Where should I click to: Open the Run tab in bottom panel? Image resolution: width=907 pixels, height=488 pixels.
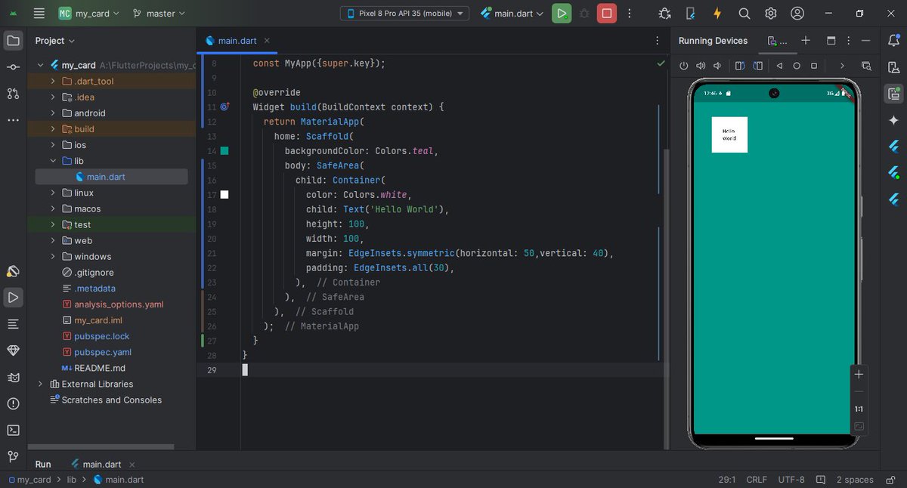[x=43, y=465]
